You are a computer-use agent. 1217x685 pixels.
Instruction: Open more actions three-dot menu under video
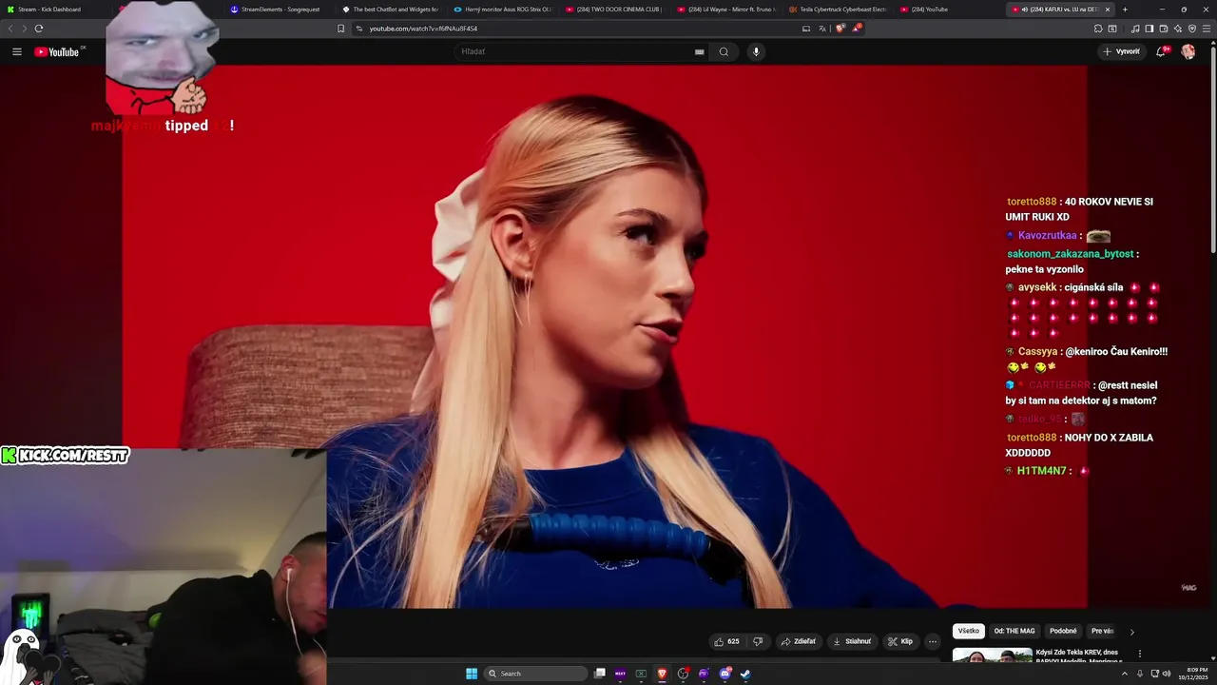point(933,641)
